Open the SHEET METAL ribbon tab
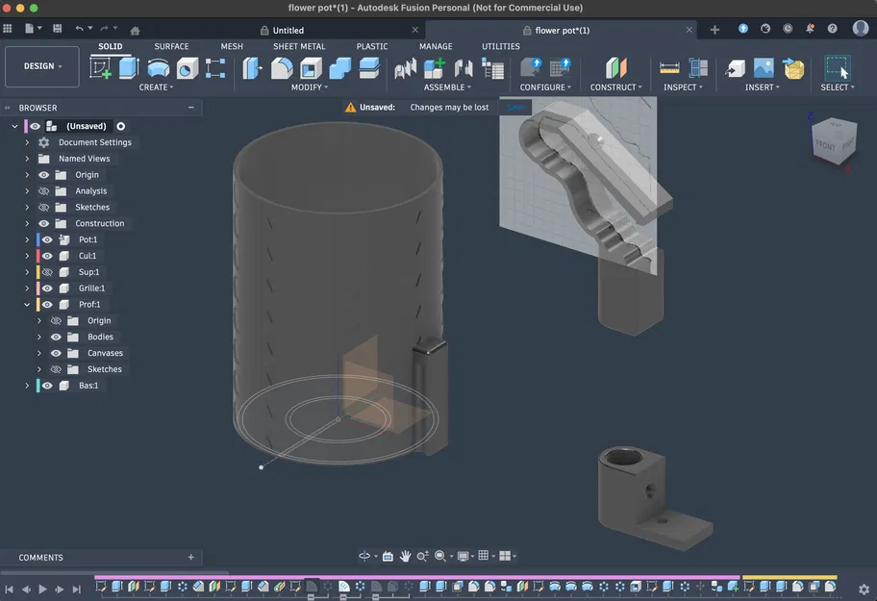This screenshot has height=601, width=877. (x=299, y=46)
